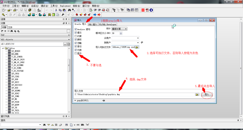Image resolution: width=243 pixels, height=130 pixels.
Task: Toggle the Analyze 语句 checkbox
Action: [76, 29]
